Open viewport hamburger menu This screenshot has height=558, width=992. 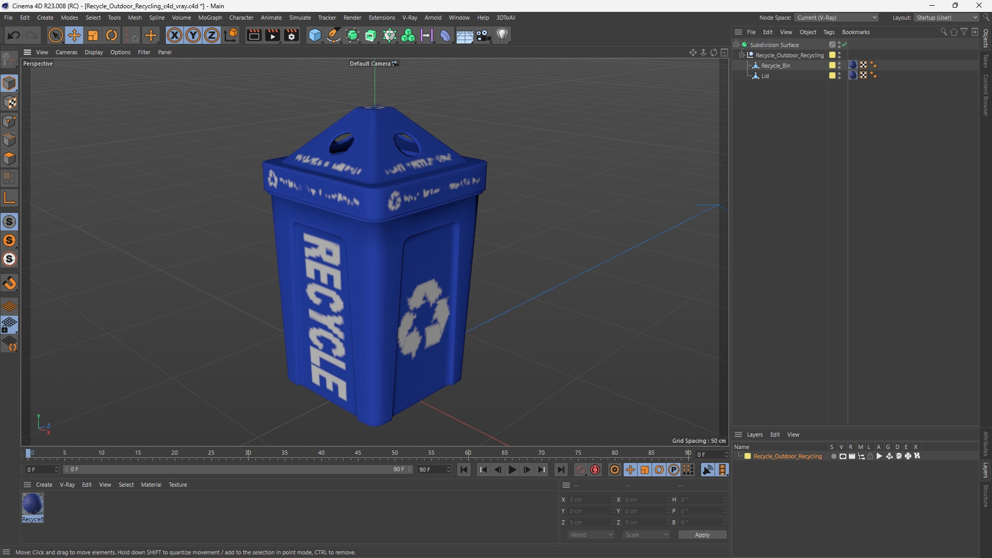coord(27,52)
